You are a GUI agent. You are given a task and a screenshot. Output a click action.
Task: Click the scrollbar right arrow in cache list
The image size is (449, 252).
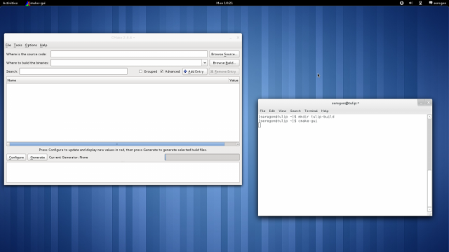click(x=238, y=144)
